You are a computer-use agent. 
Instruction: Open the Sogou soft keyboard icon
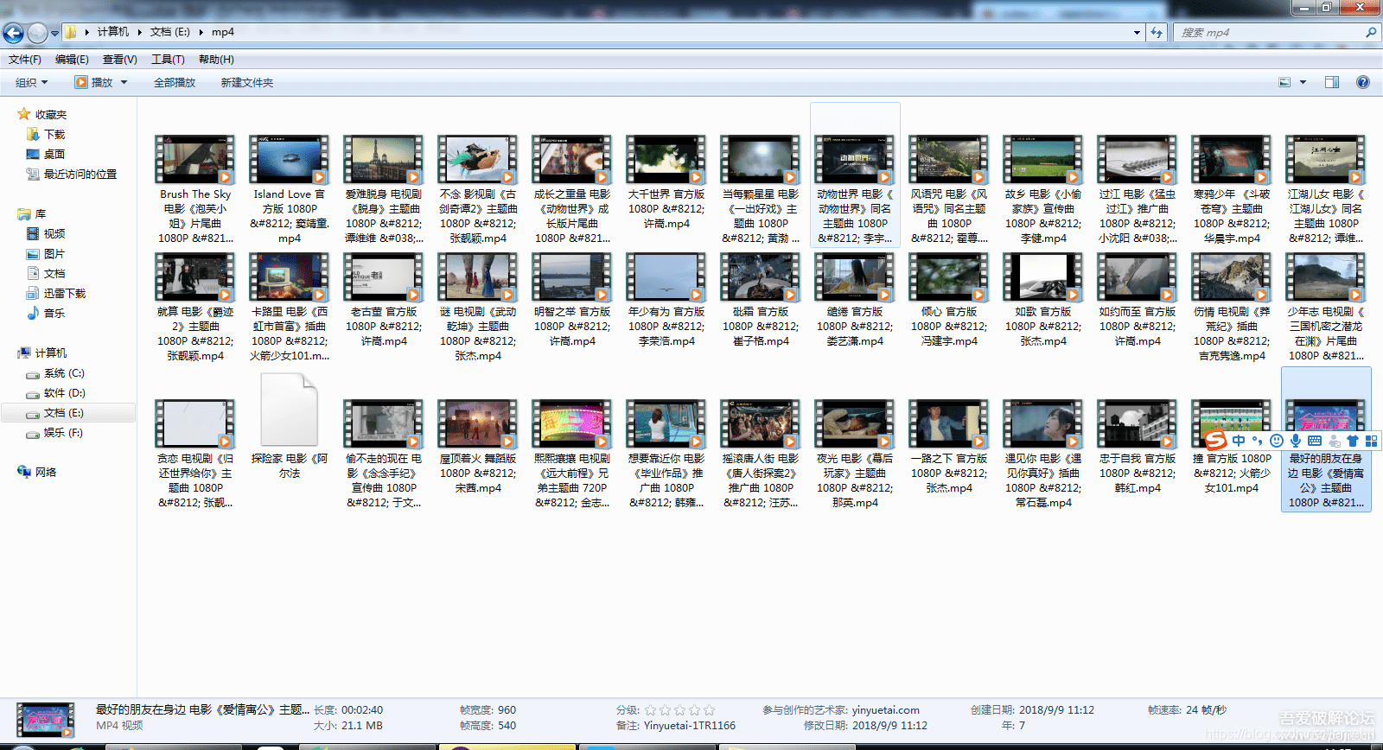point(1314,441)
